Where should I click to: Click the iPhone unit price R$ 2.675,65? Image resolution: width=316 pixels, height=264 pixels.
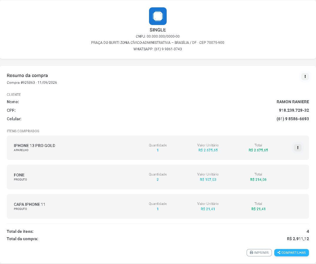(208, 150)
